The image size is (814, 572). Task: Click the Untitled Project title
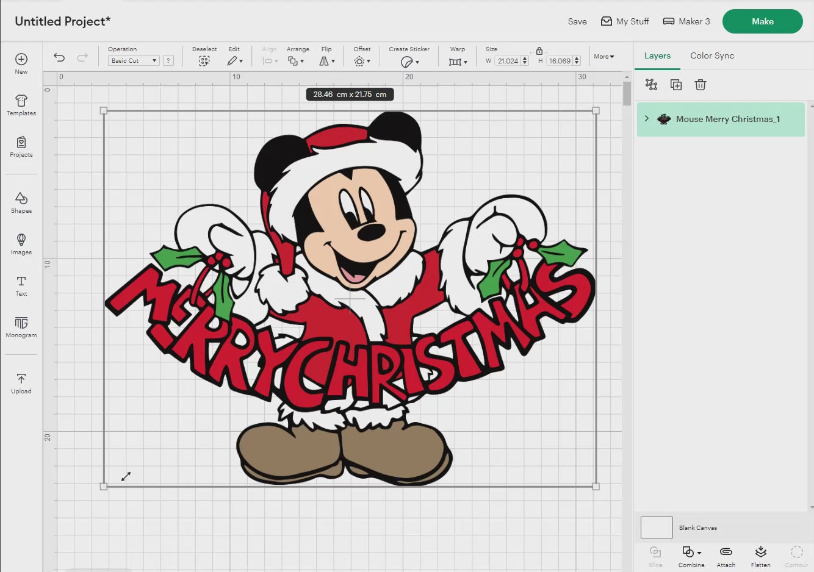click(63, 21)
